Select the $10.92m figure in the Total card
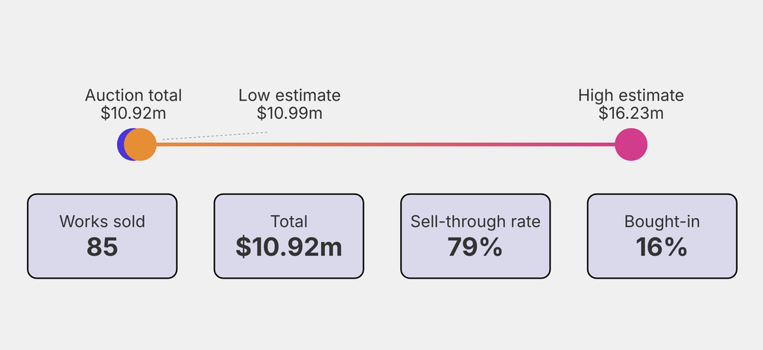The width and height of the screenshot is (763, 350). click(289, 247)
